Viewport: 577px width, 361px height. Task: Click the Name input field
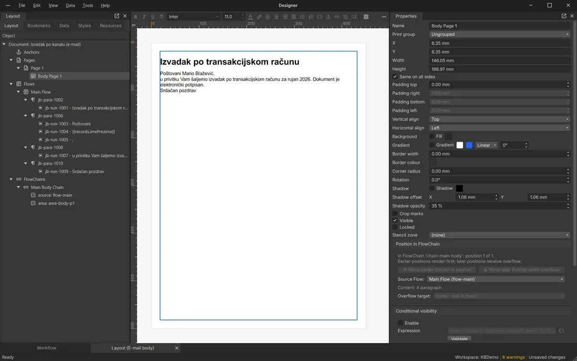click(x=500, y=26)
